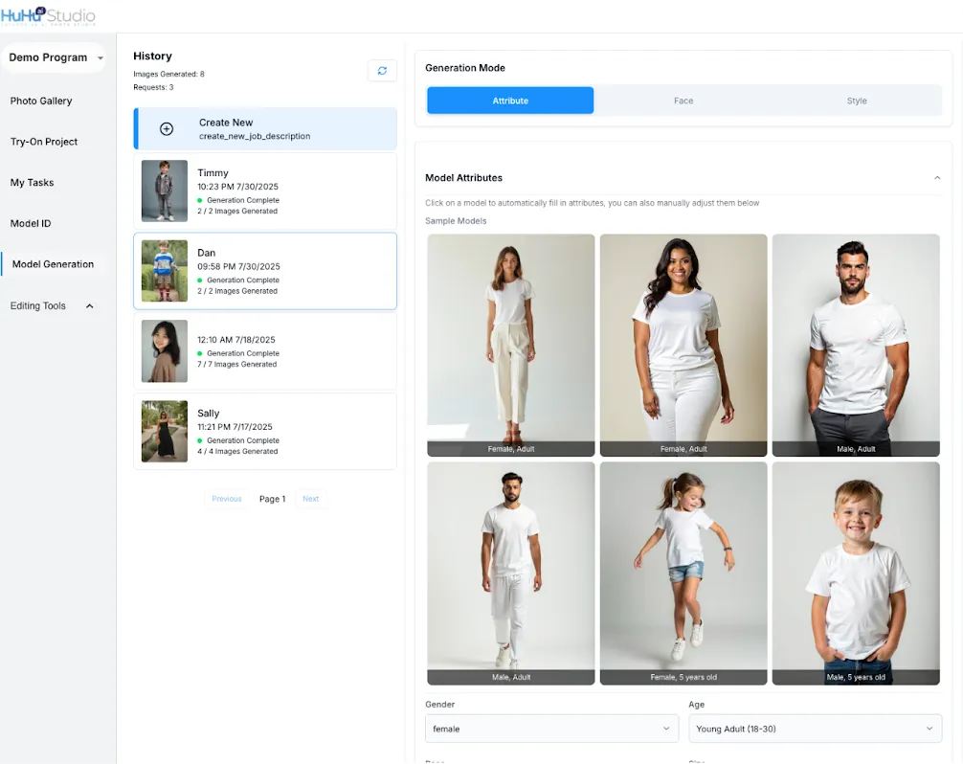Open the Timmy history entry

265,191
